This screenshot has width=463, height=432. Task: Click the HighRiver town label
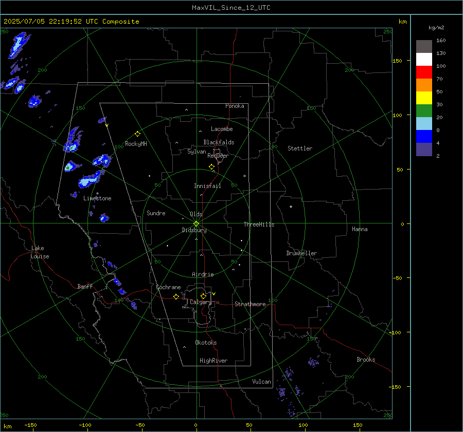pyautogui.click(x=213, y=361)
